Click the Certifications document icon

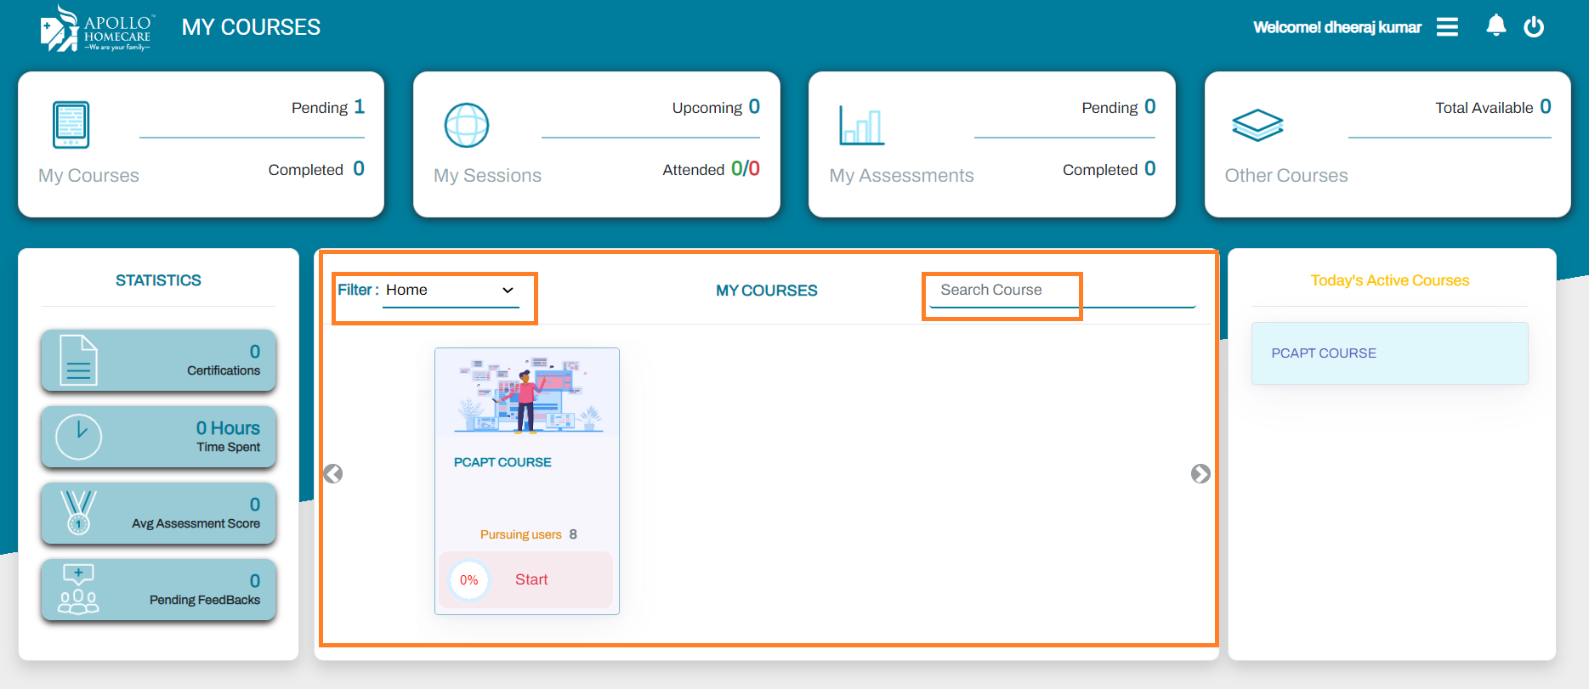pyautogui.click(x=78, y=360)
